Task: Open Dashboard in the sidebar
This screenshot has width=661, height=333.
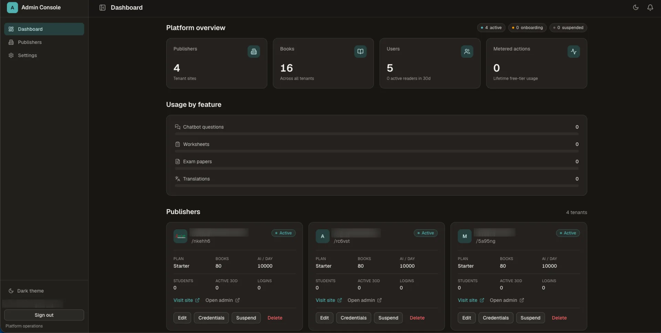Action: pos(44,29)
